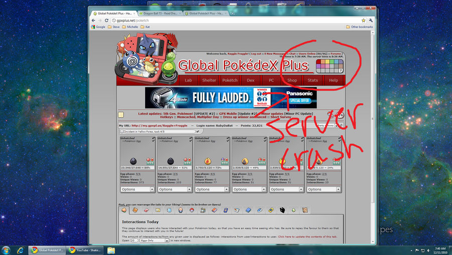The width and height of the screenshot is (452, 255).
Task: Click the swap arrows on the 73% egg card
Action: point(228,138)
